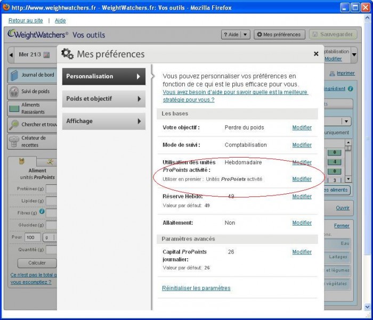This screenshot has height=320, width=373.
Task: Modify Utiliser en premier setting
Action: (302, 179)
